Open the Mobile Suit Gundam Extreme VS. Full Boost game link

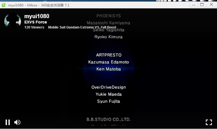pos(82,27)
